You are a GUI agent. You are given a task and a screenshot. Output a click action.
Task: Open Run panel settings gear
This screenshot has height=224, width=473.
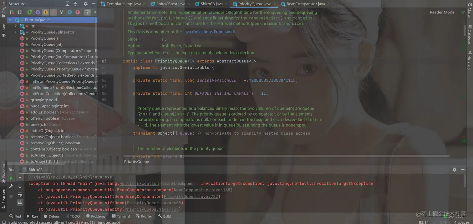coord(454,169)
